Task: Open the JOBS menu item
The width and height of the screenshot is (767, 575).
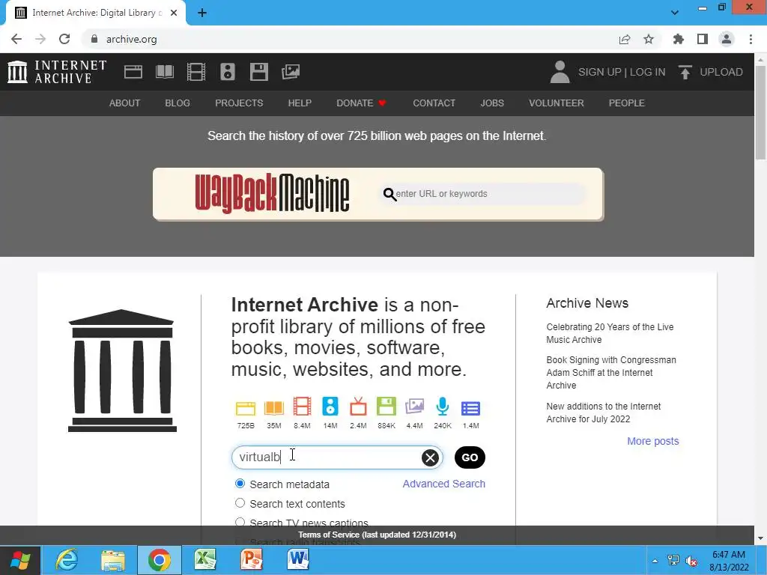Action: [x=492, y=103]
